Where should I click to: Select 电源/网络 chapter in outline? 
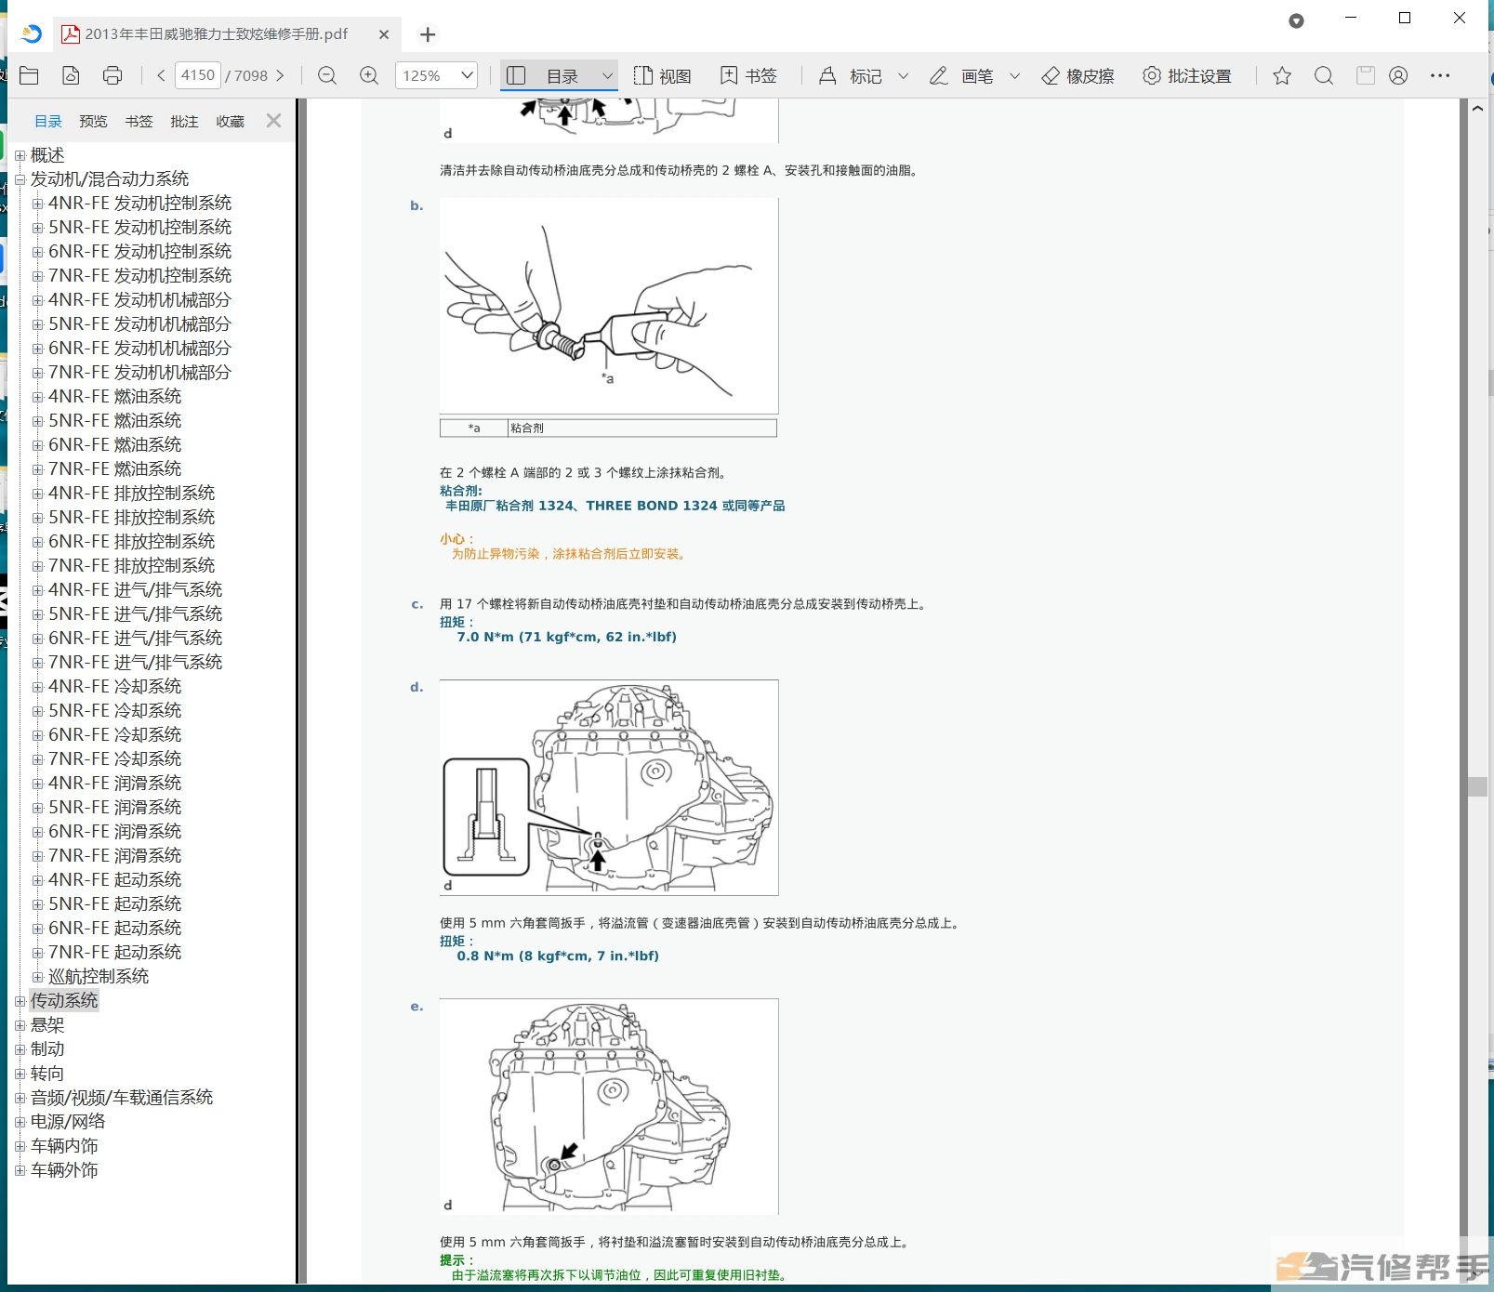coord(68,1121)
